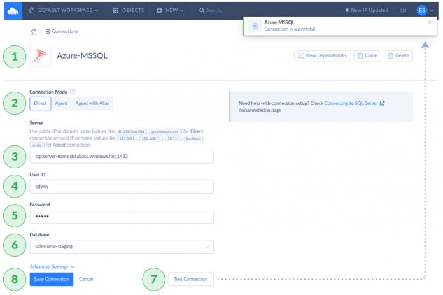This screenshot has height=295, width=443.
Task: Switch to Agent connection mode
Action: click(x=62, y=104)
